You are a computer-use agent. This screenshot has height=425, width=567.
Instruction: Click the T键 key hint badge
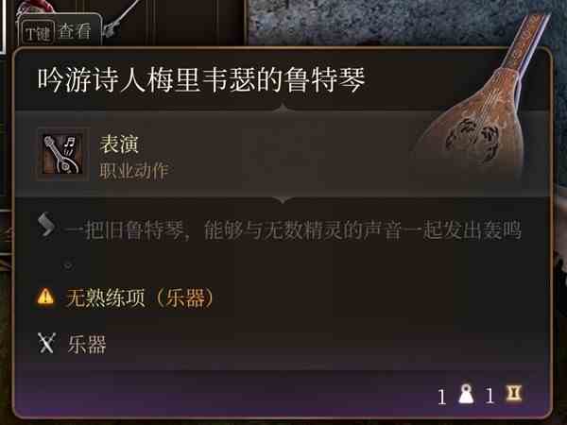pos(39,33)
